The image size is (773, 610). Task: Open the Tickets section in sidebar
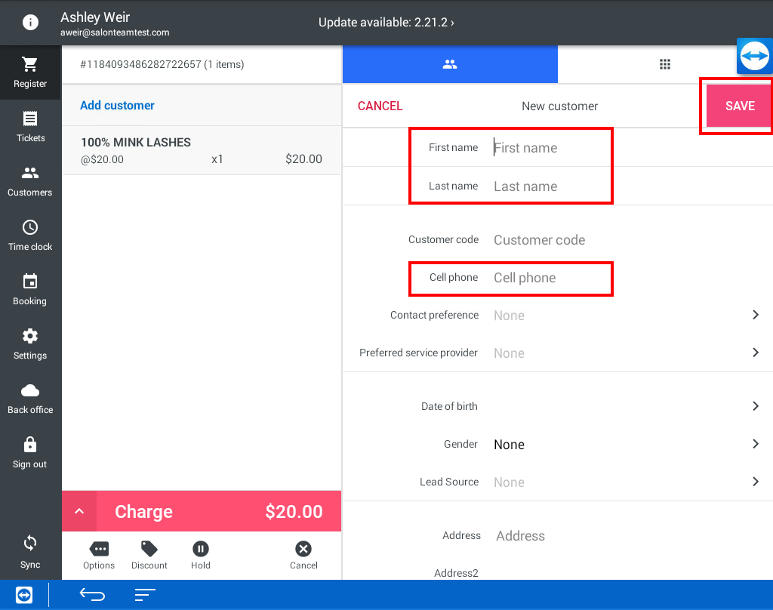tap(30, 127)
